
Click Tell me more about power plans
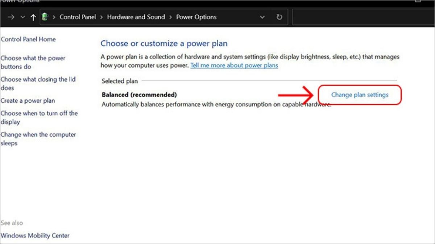pyautogui.click(x=234, y=65)
